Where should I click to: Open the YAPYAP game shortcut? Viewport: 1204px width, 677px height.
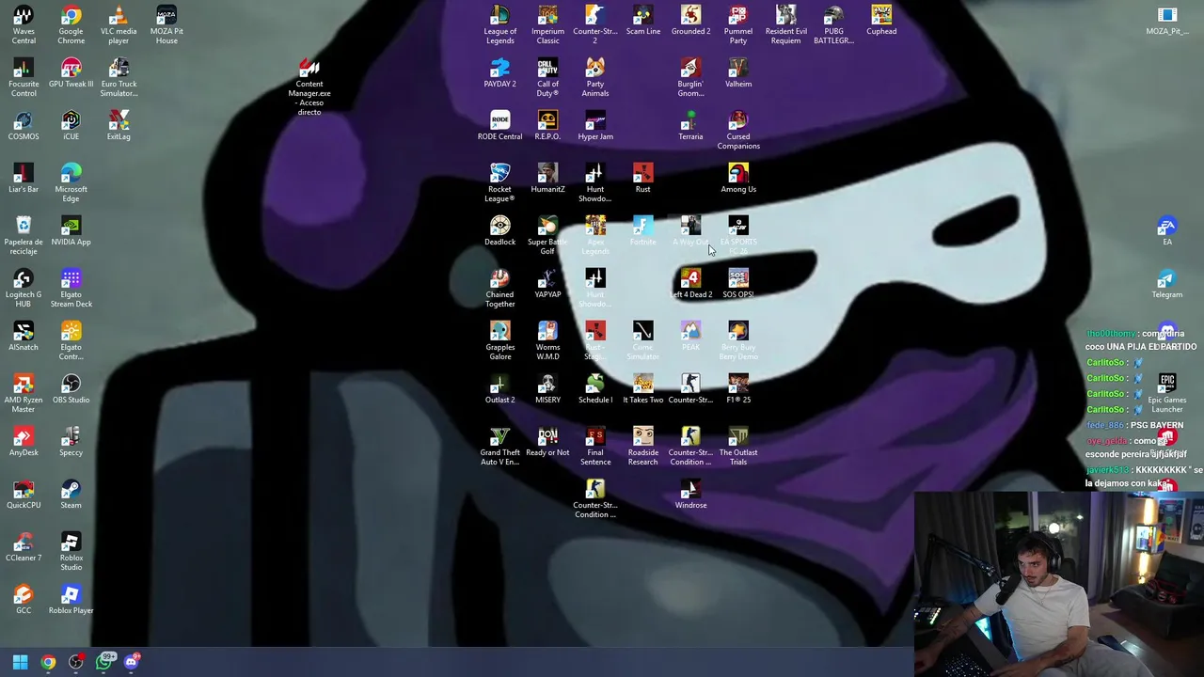pos(547,284)
